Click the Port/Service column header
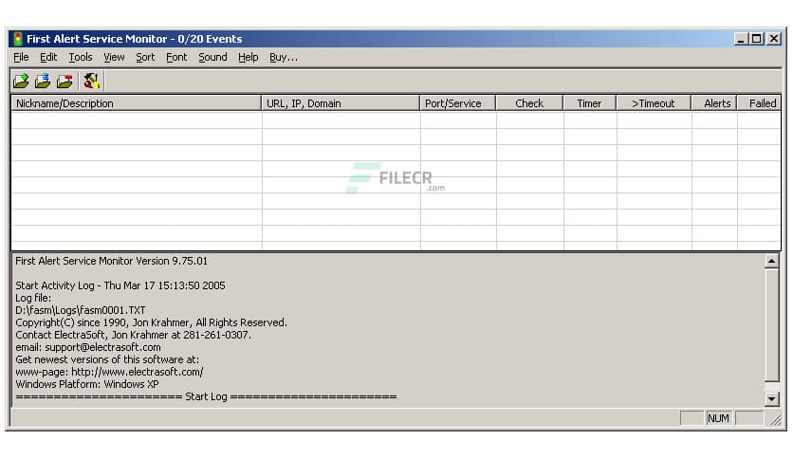793x459 pixels. pos(458,103)
